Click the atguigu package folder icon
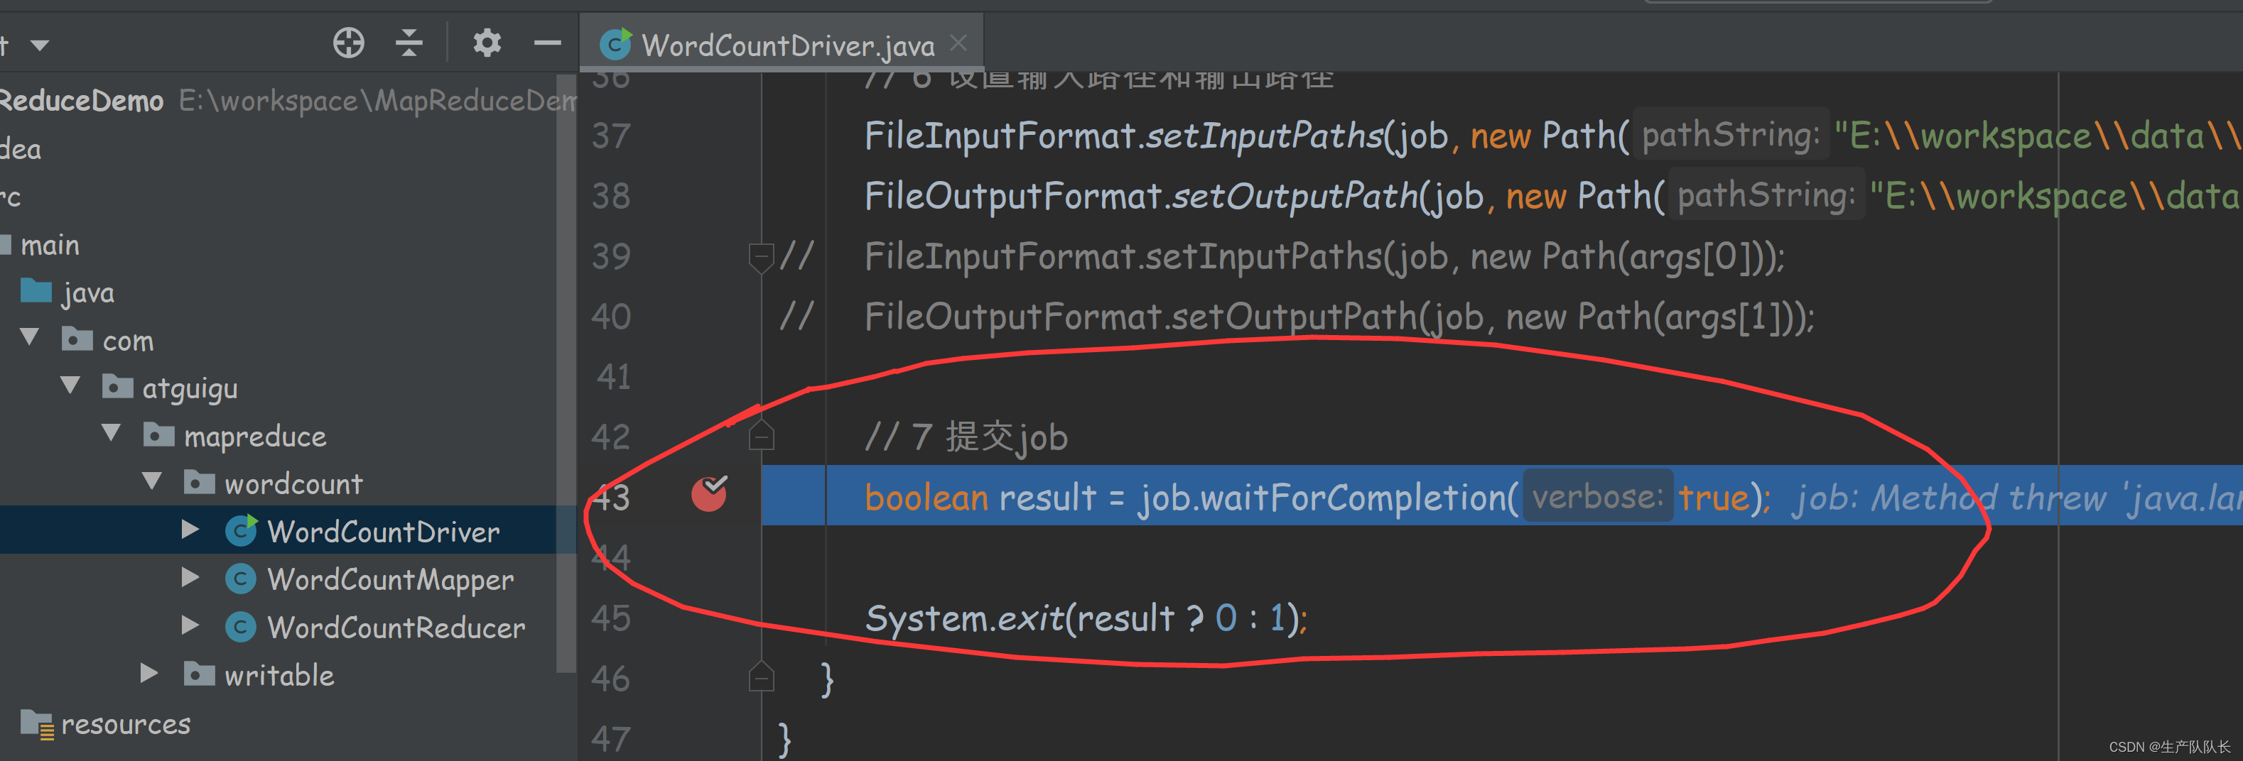The height and width of the screenshot is (761, 2243). 117,386
